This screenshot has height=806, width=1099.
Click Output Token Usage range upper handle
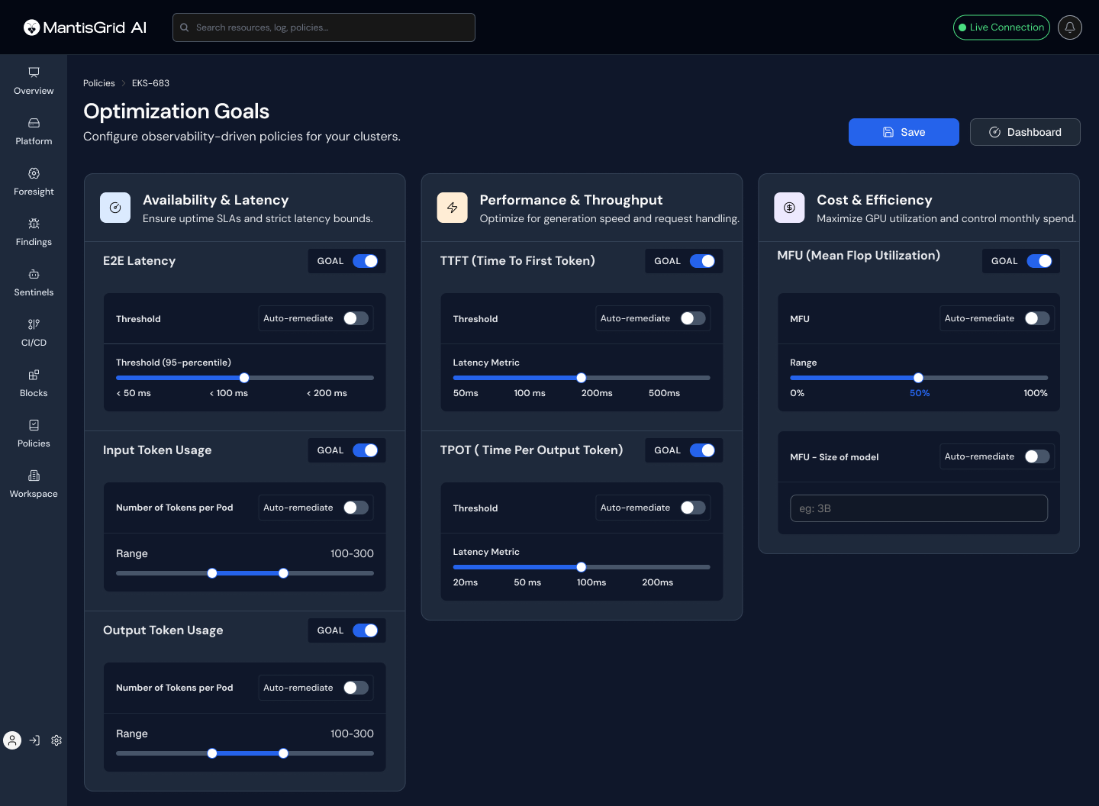coord(283,753)
